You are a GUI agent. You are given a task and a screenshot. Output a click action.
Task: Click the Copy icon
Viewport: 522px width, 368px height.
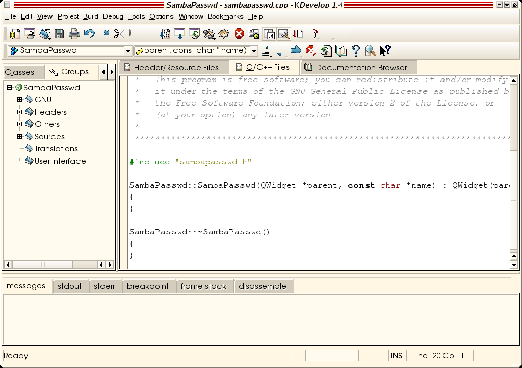coord(134,34)
